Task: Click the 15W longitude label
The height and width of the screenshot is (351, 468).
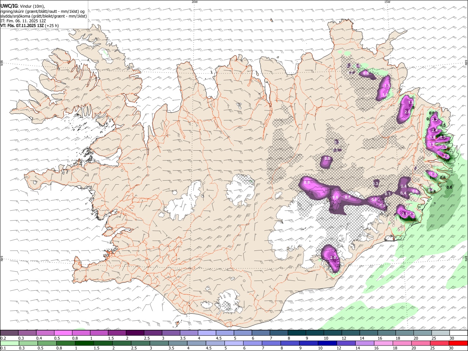Action: [x=387, y=2]
